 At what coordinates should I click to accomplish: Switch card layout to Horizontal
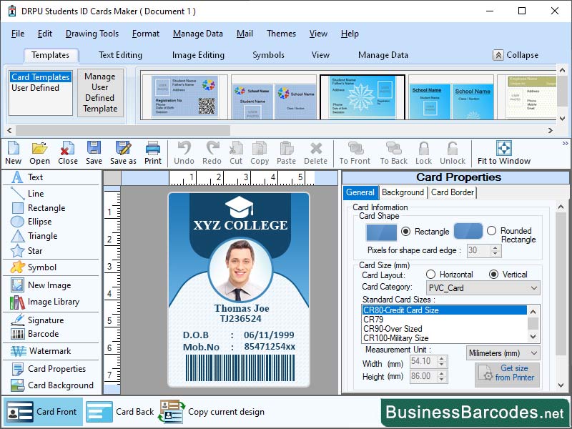coord(430,276)
